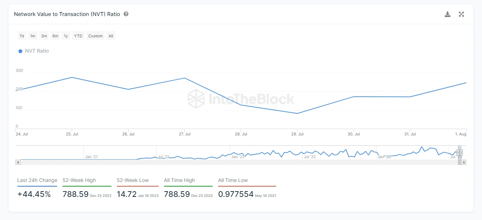482x220 pixels.
Task: Show All historical data
Action: tap(111, 36)
